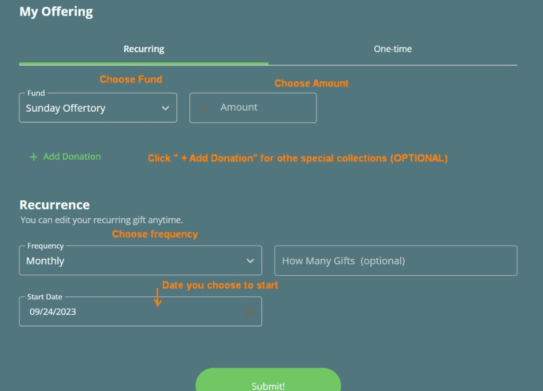543x391 pixels.
Task: Switch to the One-time tab
Action: point(393,49)
